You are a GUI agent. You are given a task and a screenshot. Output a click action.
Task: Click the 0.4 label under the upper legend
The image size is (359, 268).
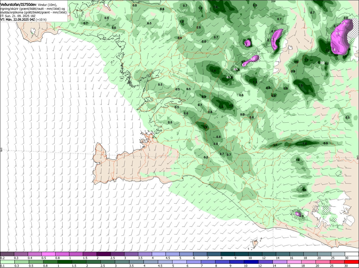tap(30, 258)
